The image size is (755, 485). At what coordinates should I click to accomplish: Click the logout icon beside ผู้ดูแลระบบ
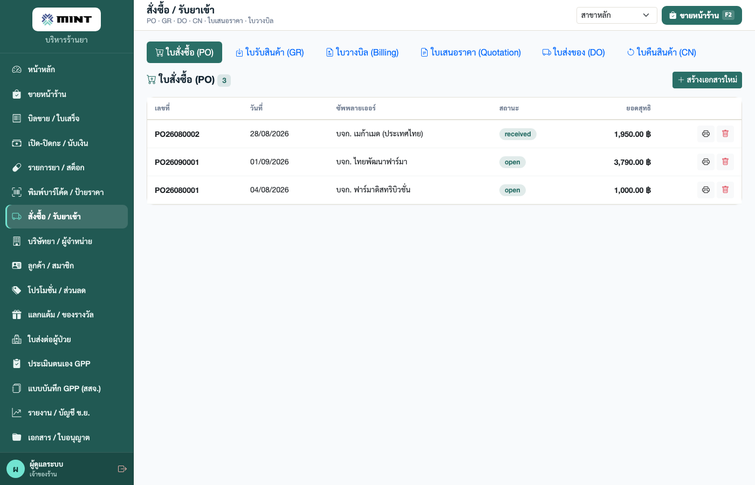point(122,469)
